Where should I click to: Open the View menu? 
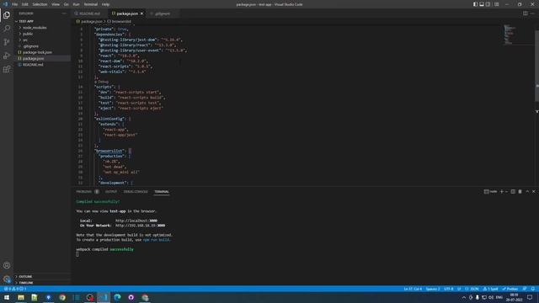tap(56, 4)
